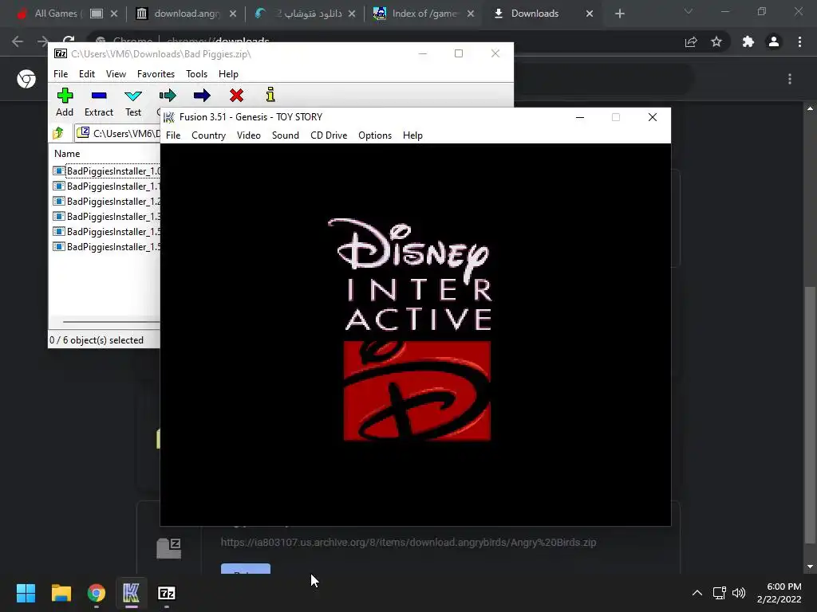Open Sound menu in Fusion
Image resolution: width=817 pixels, height=612 pixels.
point(286,135)
